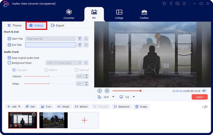Switch to the MV tab
The width and height of the screenshot is (213, 135).
coord(94,14)
